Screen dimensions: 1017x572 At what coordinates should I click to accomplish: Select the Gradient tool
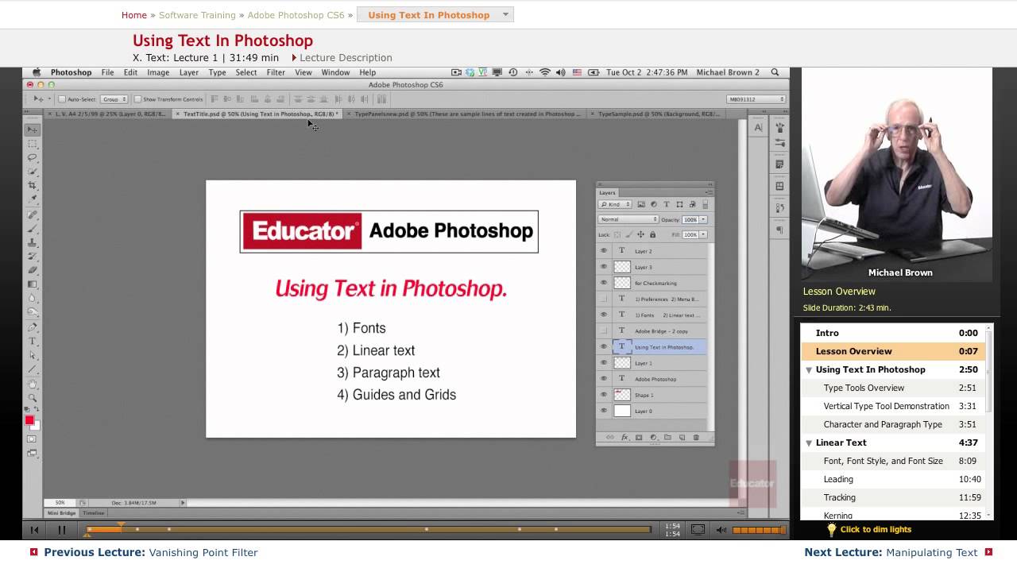tap(33, 284)
